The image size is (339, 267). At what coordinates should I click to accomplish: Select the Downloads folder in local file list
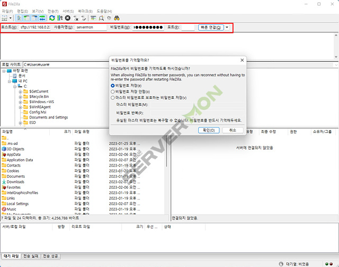(x=15, y=182)
